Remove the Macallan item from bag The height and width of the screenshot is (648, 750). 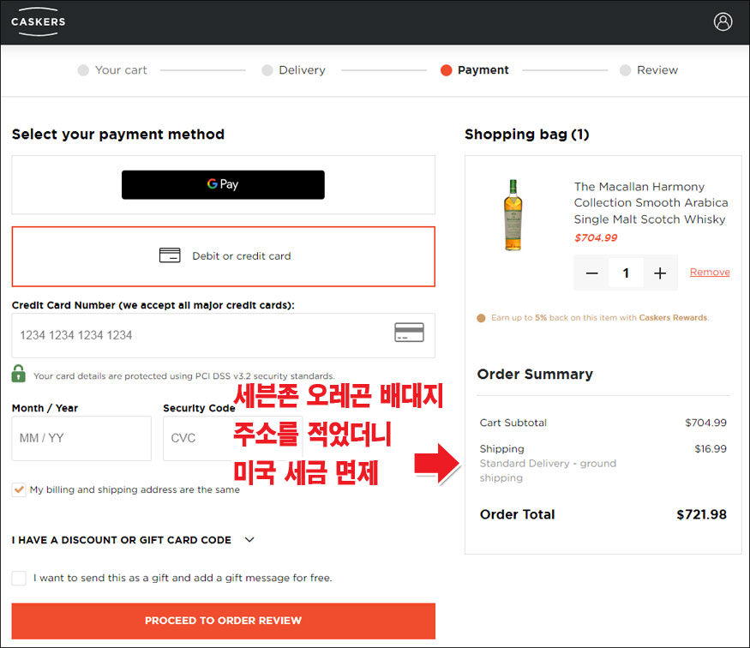[x=710, y=272]
